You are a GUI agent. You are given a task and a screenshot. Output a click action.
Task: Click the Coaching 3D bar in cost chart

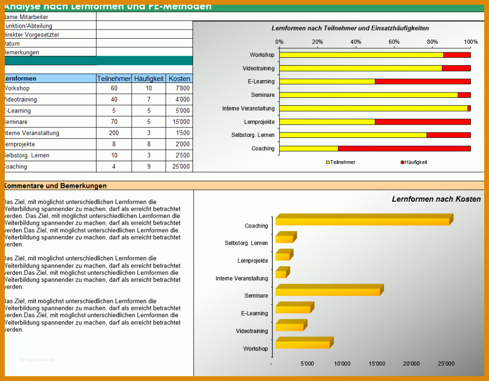tap(364, 220)
